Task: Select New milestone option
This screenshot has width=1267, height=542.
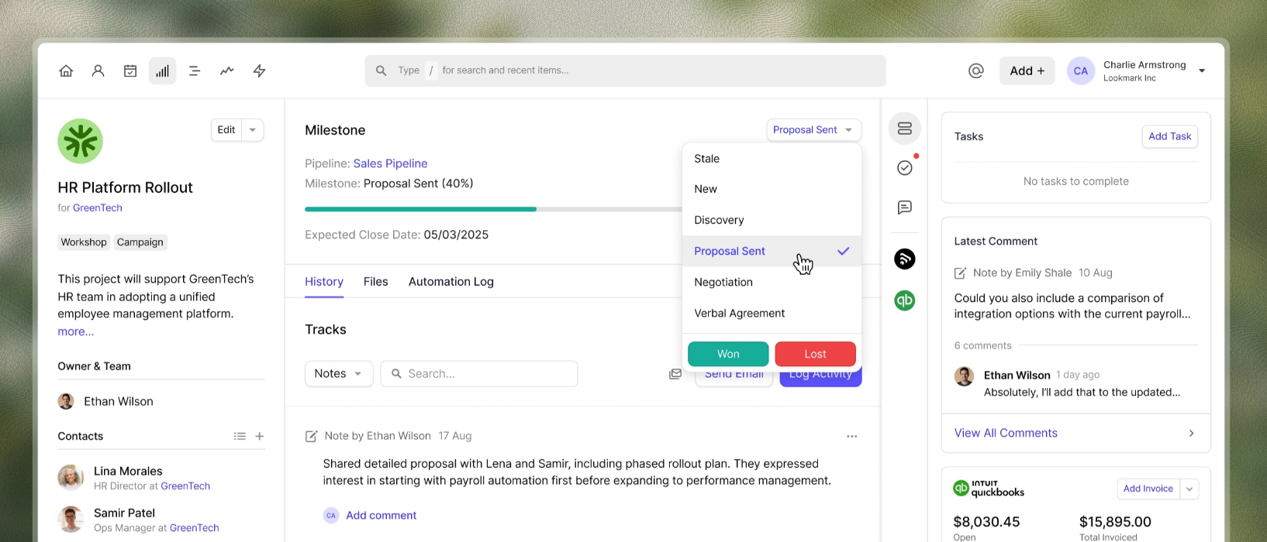Action: [772, 189]
